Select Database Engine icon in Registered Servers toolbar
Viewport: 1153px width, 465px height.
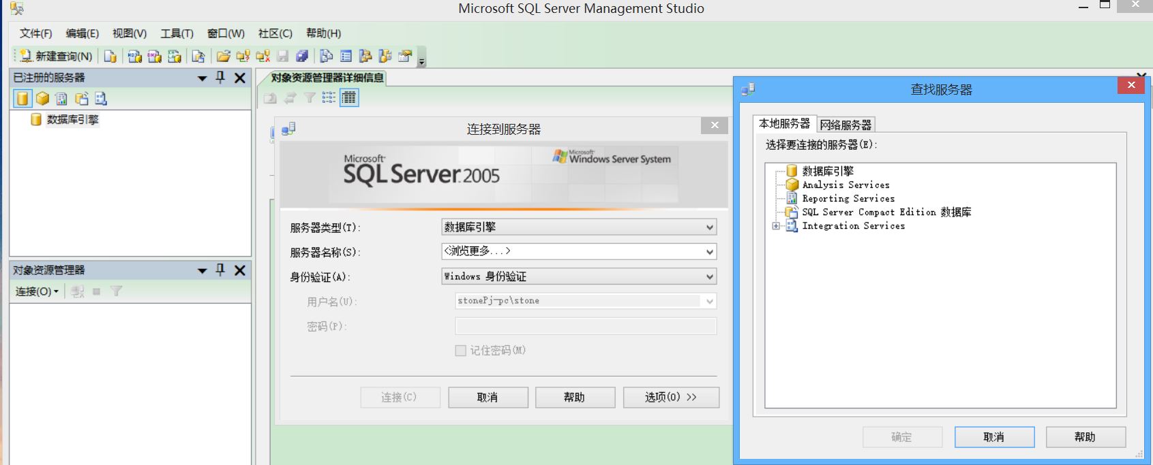tap(23, 99)
